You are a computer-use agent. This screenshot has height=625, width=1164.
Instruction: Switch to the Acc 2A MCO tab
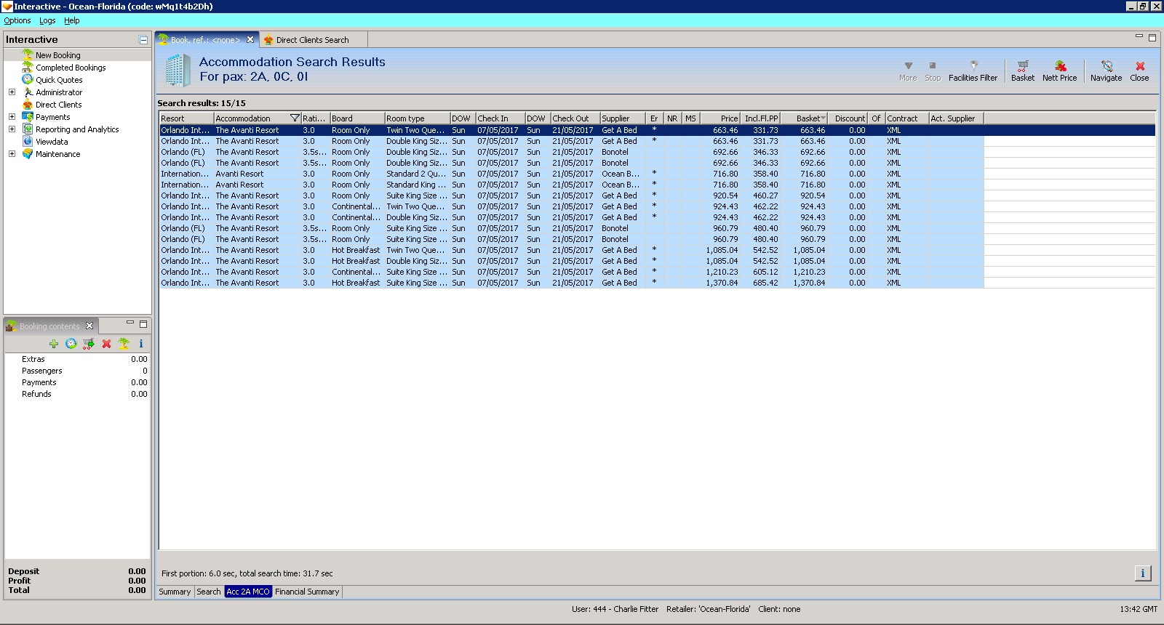[x=248, y=592]
